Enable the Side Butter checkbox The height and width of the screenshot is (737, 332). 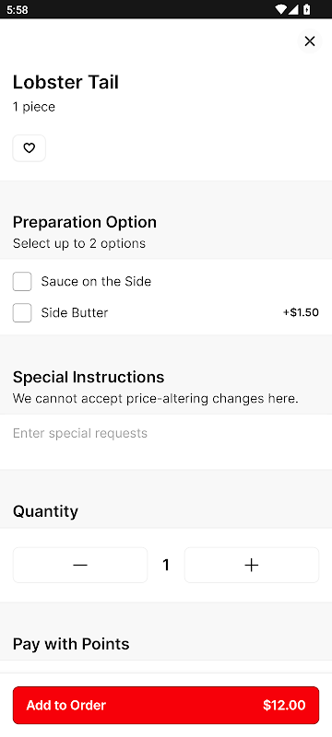click(x=22, y=312)
